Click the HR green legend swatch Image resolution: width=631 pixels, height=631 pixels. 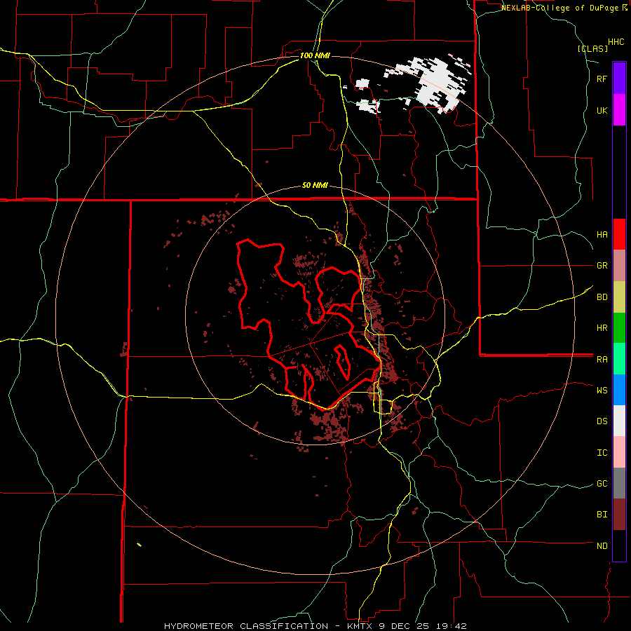pos(619,328)
